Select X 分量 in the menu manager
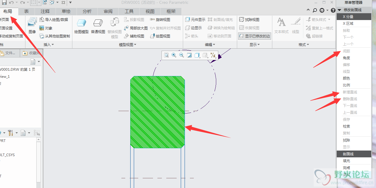This screenshot has width=376, height=188. coord(354,17)
